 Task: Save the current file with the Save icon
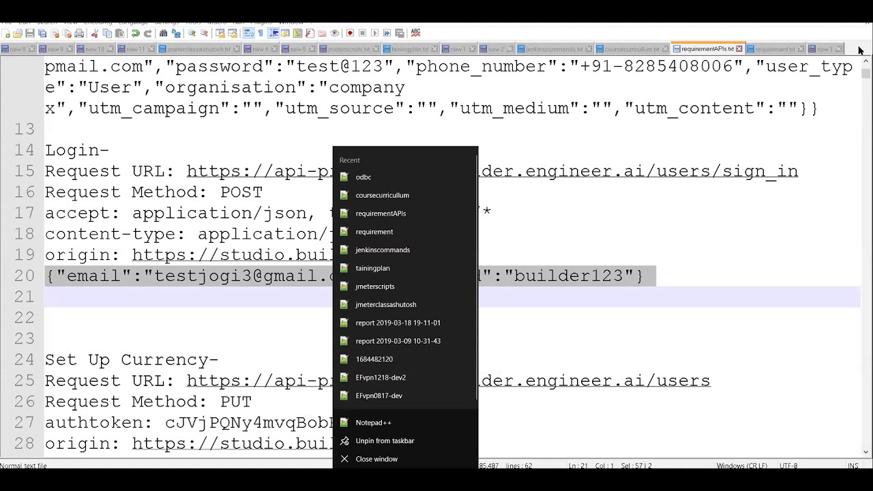(x=30, y=33)
